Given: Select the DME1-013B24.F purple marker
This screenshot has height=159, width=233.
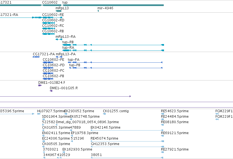Looking at the screenshot, I should click(40, 85).
